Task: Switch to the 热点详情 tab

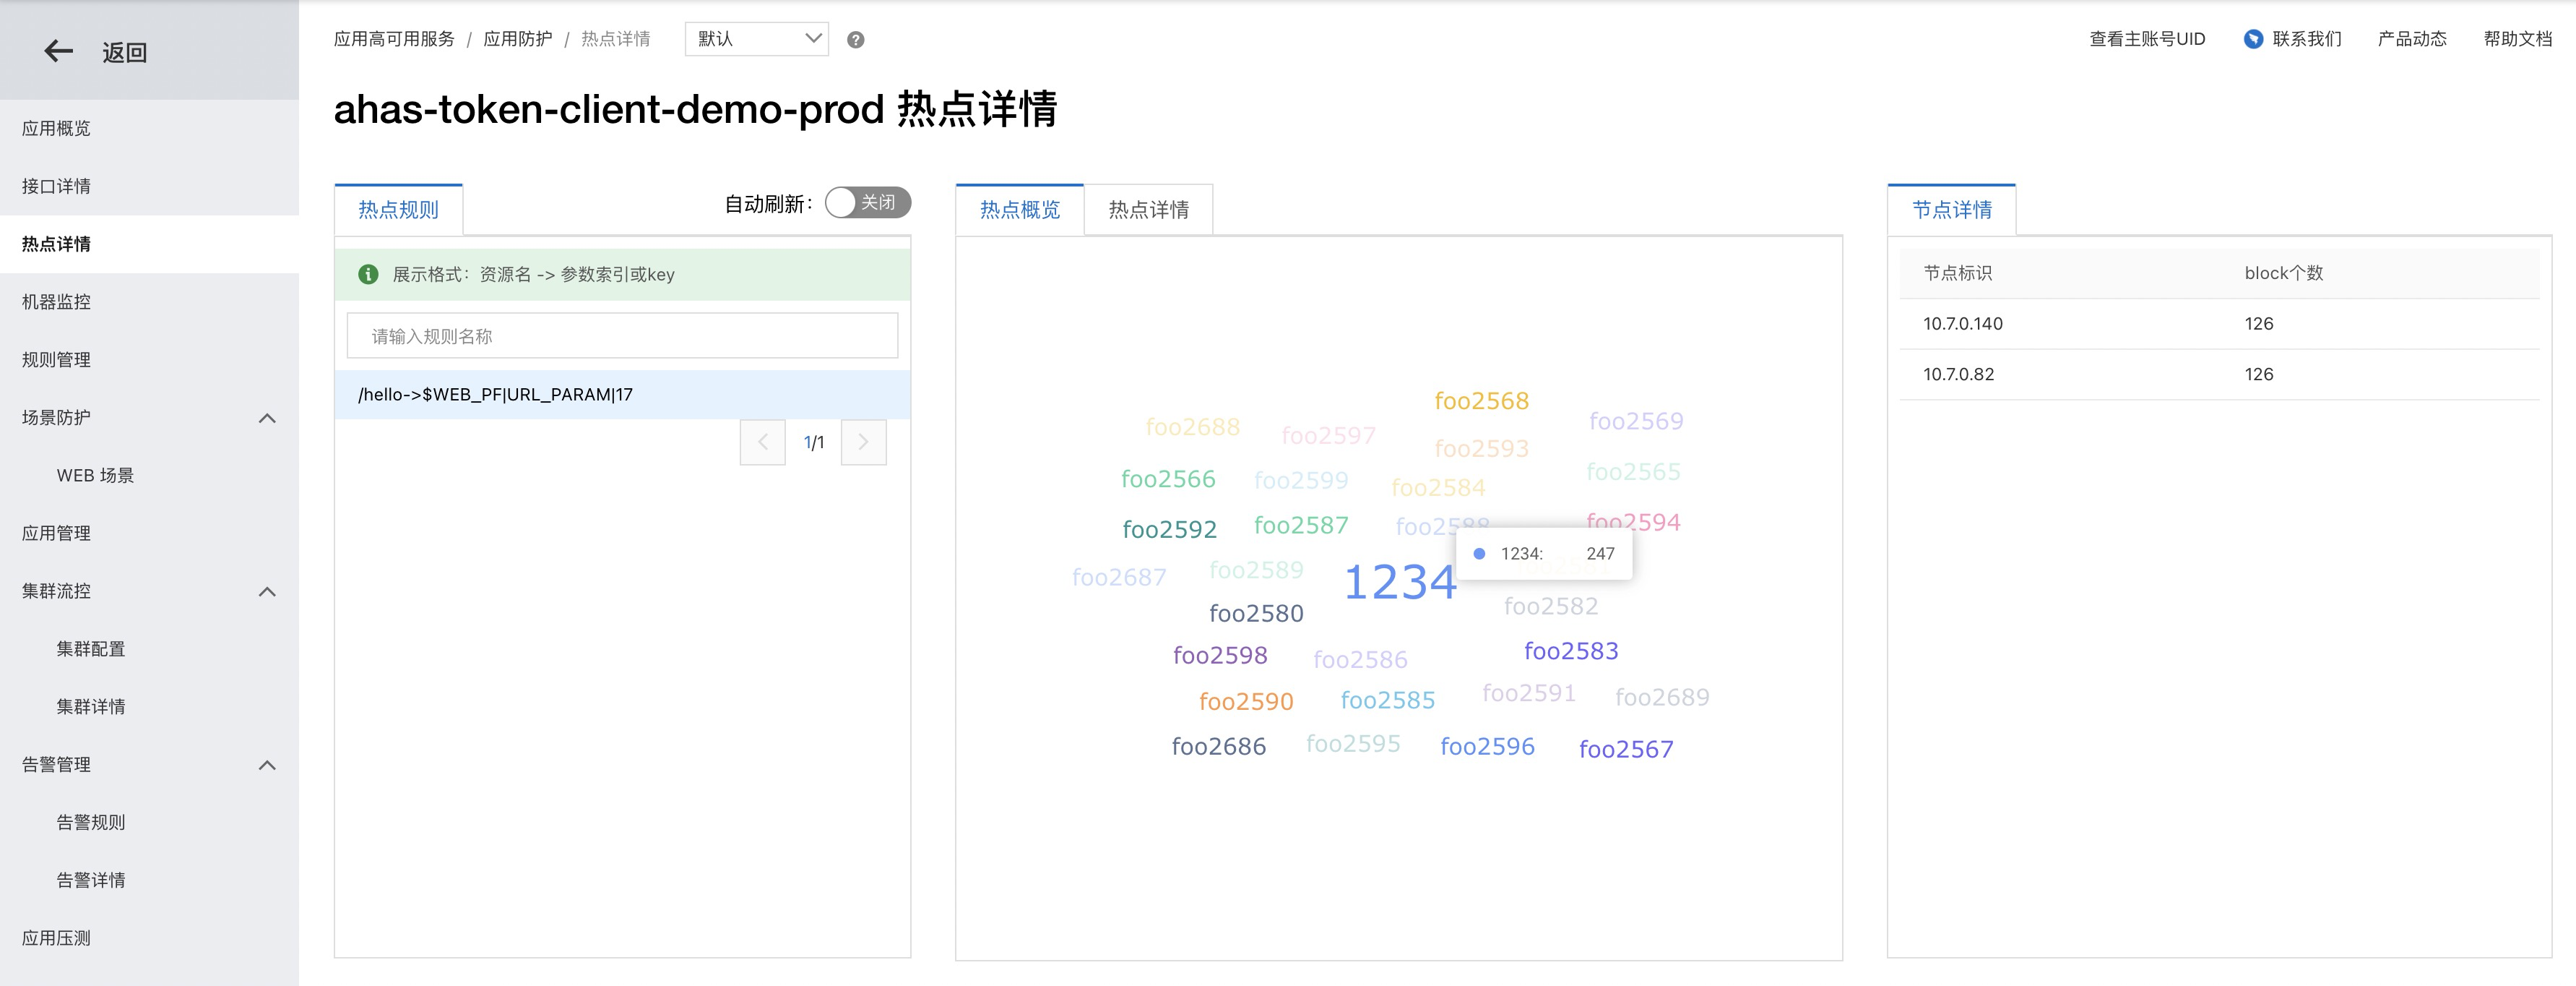Action: [x=1148, y=210]
